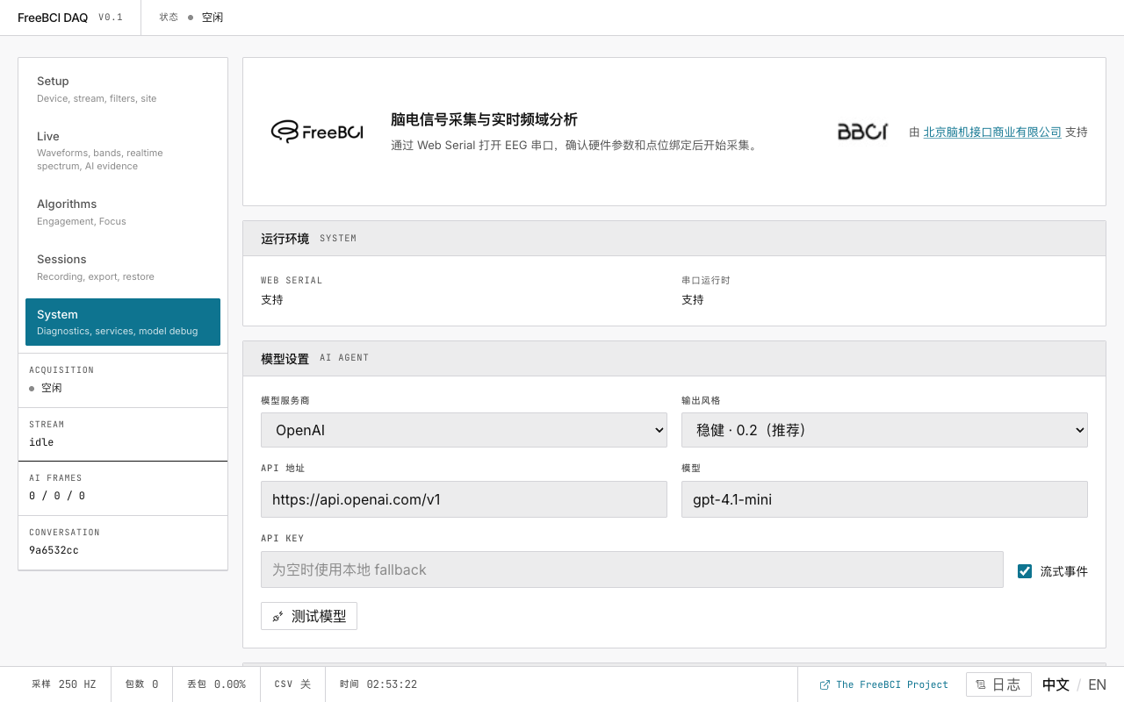Open the Setup section in sidebar

(123, 89)
